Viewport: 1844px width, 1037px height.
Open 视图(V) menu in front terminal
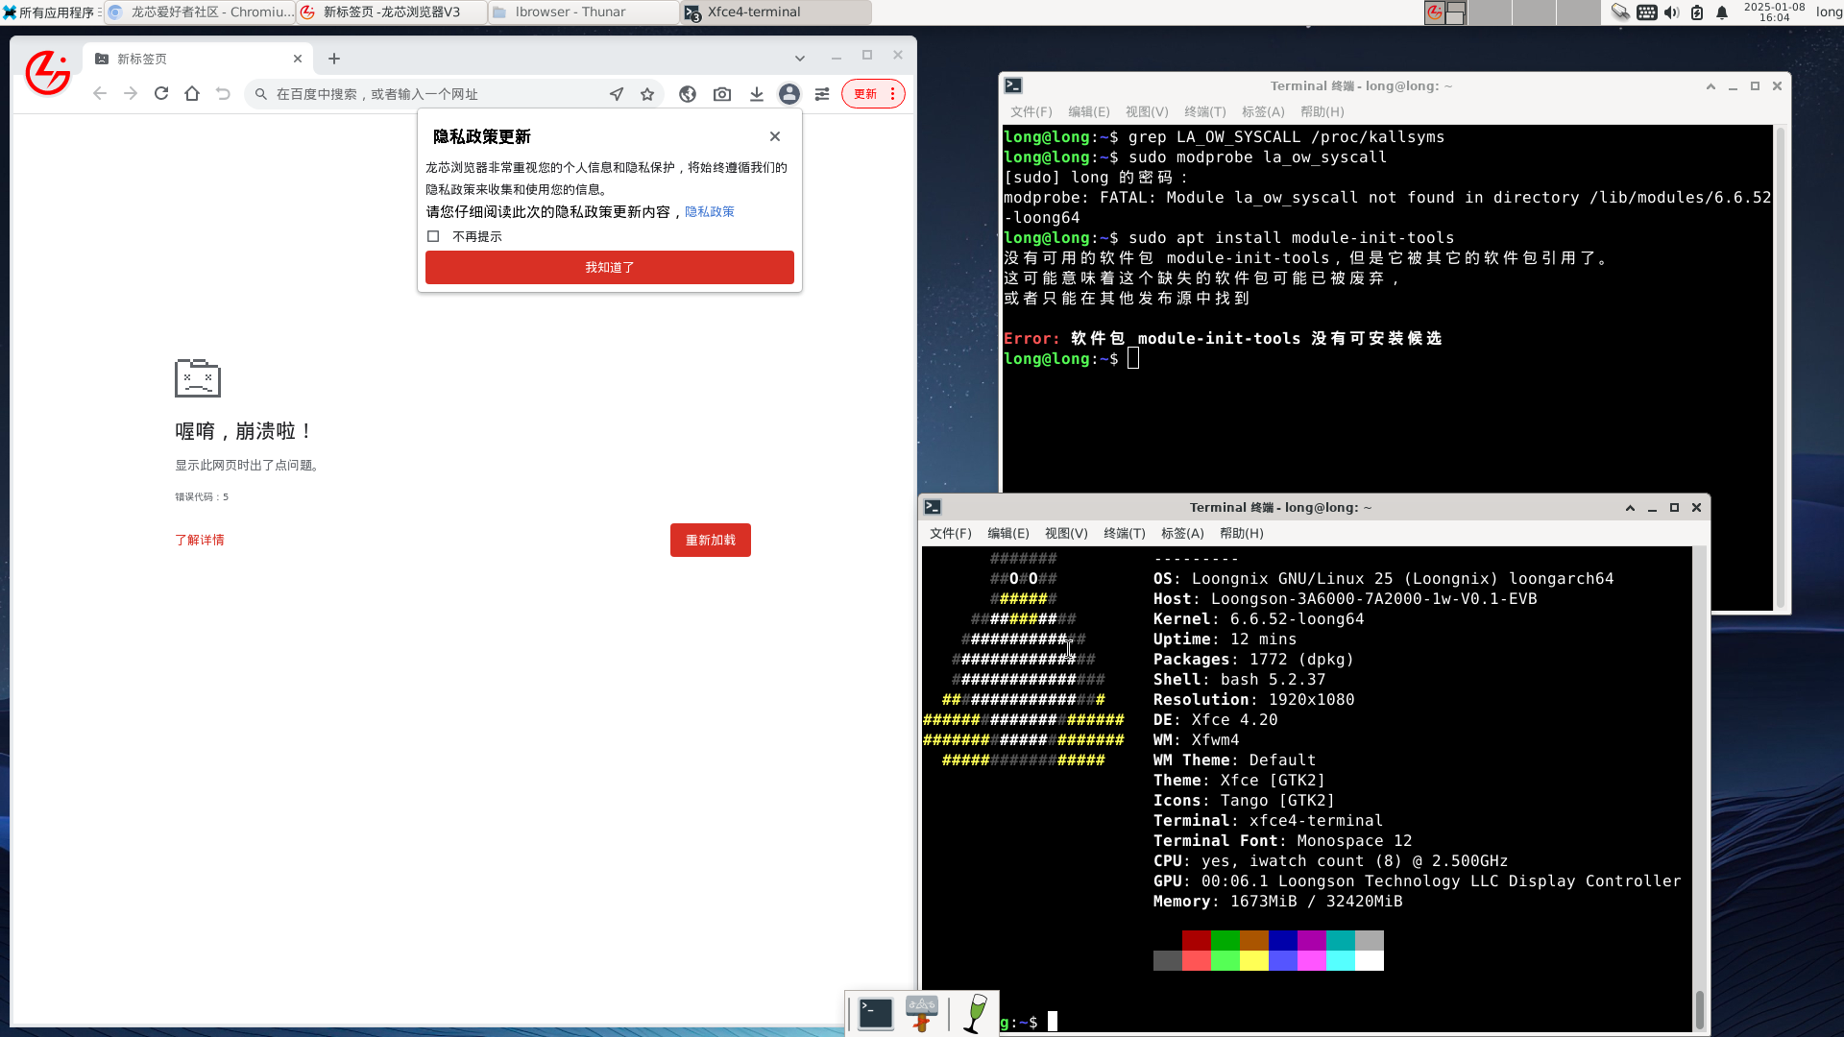tap(1066, 533)
